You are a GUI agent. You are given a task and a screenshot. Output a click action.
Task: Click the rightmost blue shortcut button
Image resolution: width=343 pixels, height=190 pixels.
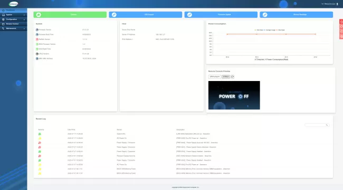297,15
